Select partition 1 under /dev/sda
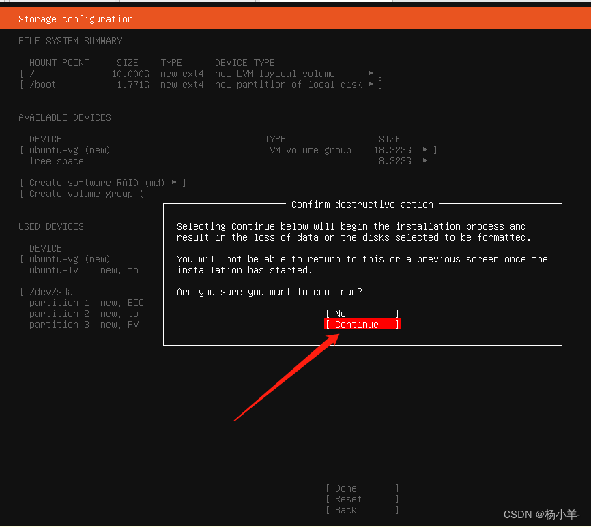This screenshot has height=527, width=591. [x=86, y=303]
